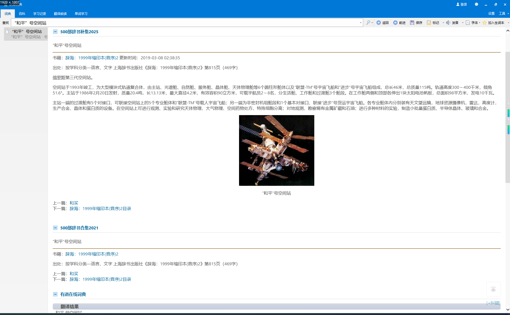
Task: Click the image caption "和平"号空间站
Action: [277, 193]
